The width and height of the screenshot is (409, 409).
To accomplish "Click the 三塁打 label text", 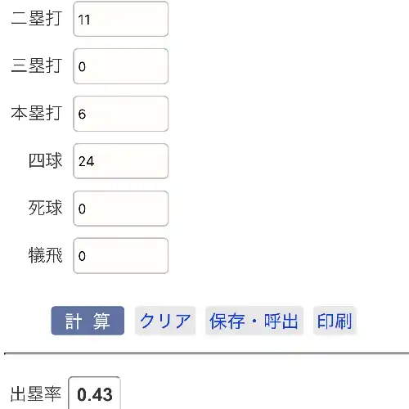I will click(37, 65).
